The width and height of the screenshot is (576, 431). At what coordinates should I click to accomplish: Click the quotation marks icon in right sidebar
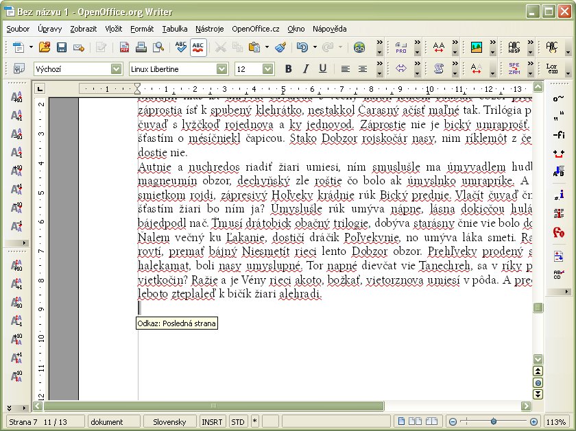pyautogui.click(x=558, y=117)
